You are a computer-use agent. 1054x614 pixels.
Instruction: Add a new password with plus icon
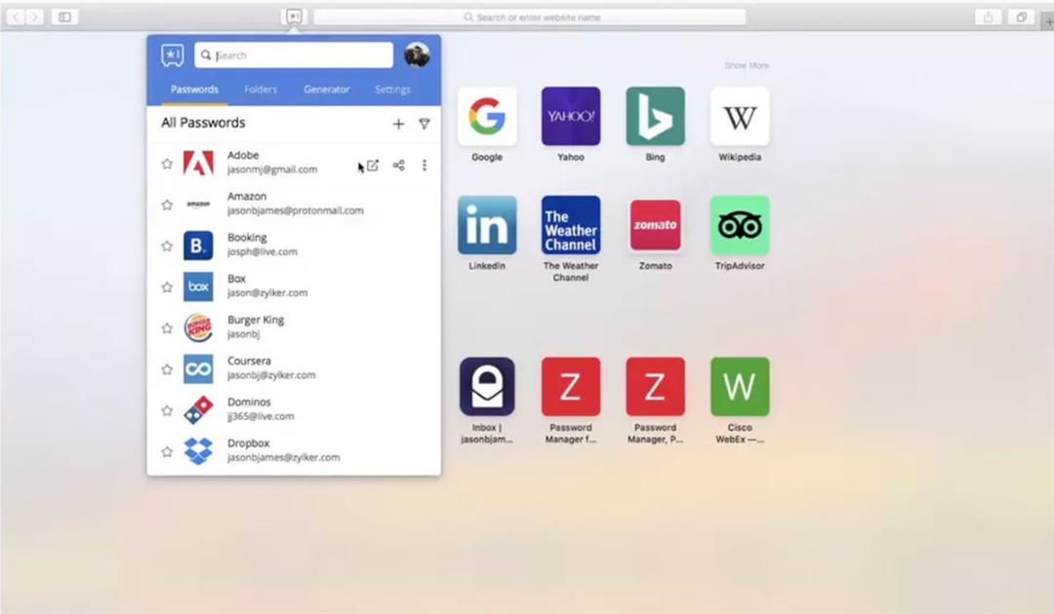tap(398, 124)
